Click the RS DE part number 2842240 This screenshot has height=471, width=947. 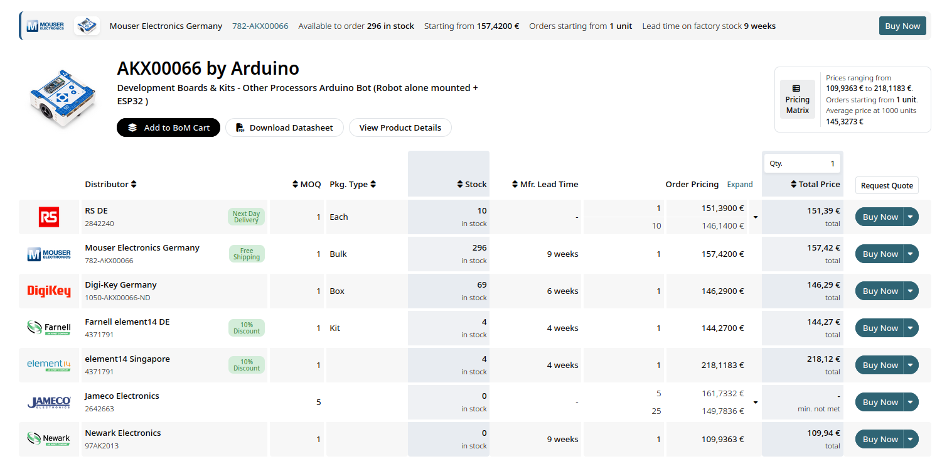coord(100,224)
